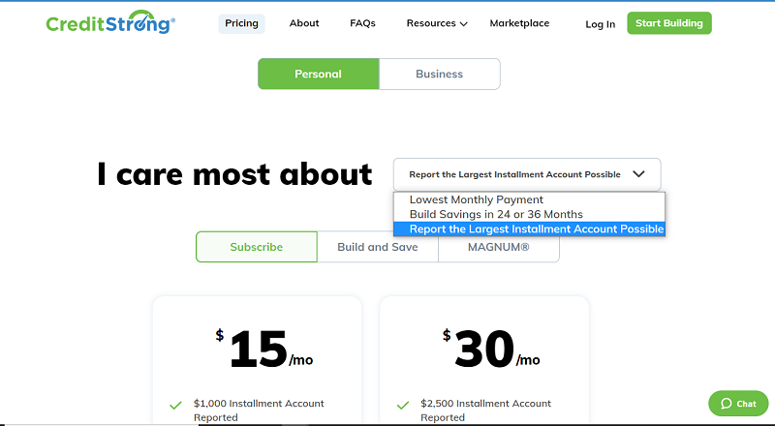Open the Chat widget
Viewport: 775px width, 426px height.
(x=738, y=404)
